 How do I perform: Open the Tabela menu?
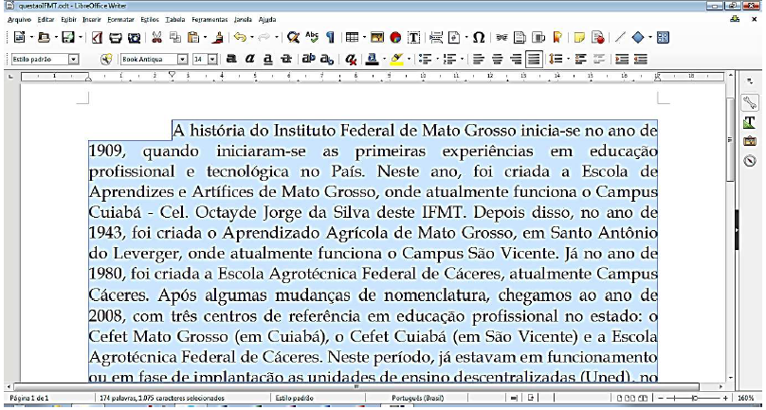pyautogui.click(x=175, y=20)
